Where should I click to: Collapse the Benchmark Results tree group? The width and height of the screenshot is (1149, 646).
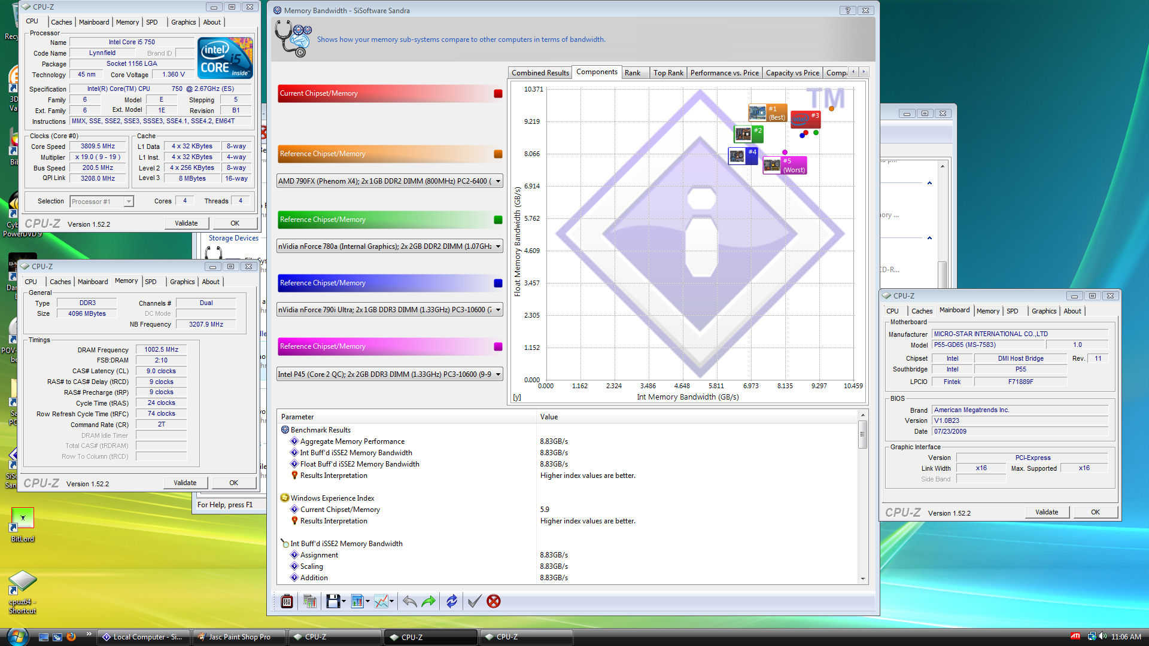click(x=285, y=430)
